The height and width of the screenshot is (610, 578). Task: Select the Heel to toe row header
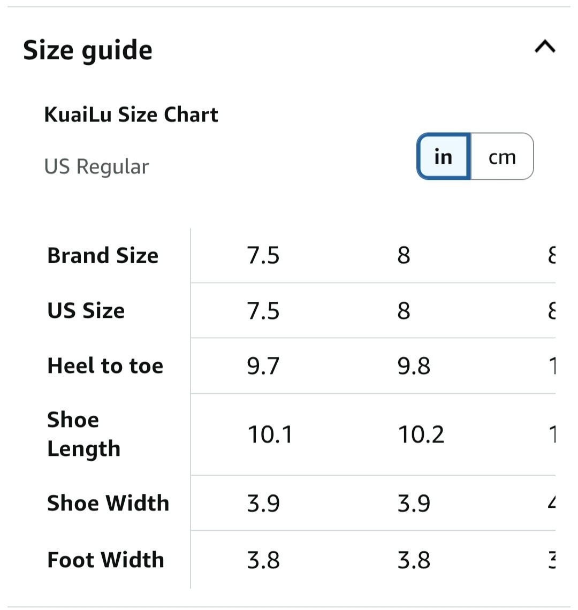click(x=105, y=366)
